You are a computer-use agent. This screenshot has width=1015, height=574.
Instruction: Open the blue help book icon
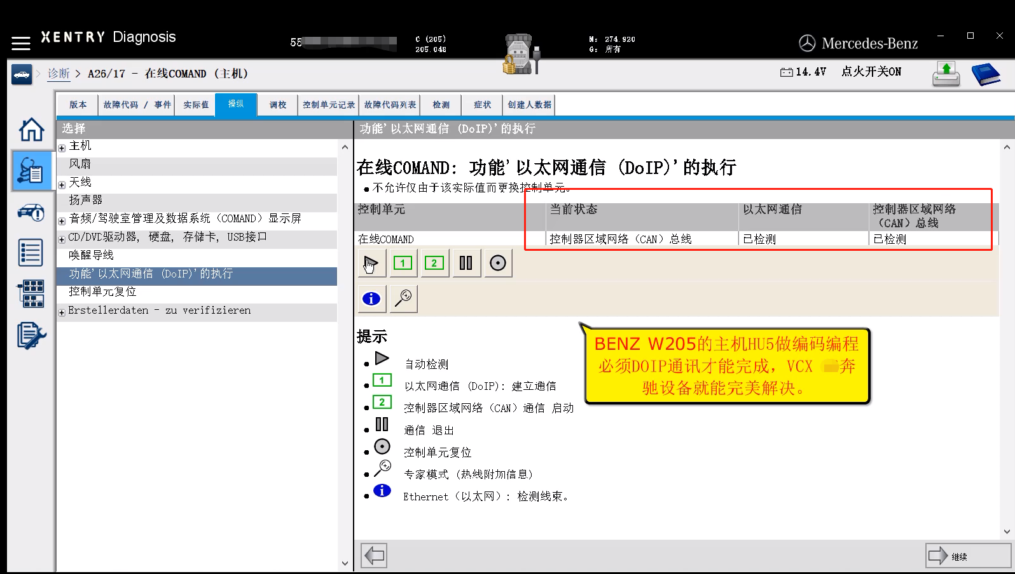coord(986,74)
